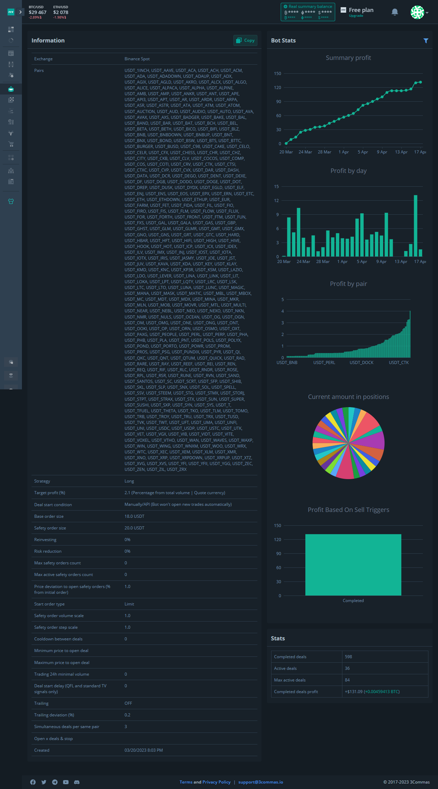438x789 pixels.
Task: Click the Free plan label
Action: (361, 10)
